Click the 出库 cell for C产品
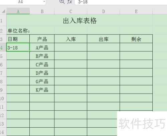This screenshot has width=167, height=136. coord(104,64)
